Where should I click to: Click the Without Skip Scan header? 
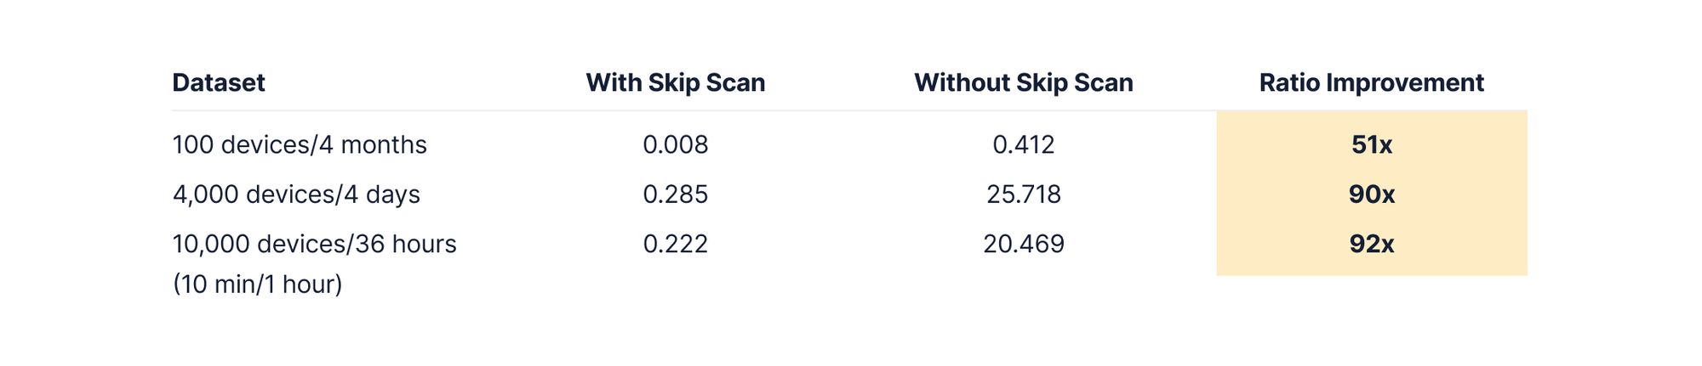tap(1023, 82)
